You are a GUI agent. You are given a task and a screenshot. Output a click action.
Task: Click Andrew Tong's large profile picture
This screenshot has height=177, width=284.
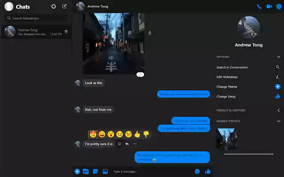pos(249,27)
